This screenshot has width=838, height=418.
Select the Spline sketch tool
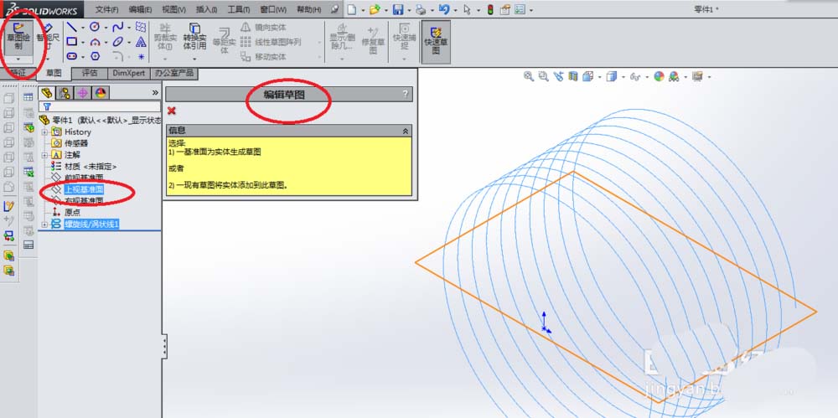coord(117,27)
